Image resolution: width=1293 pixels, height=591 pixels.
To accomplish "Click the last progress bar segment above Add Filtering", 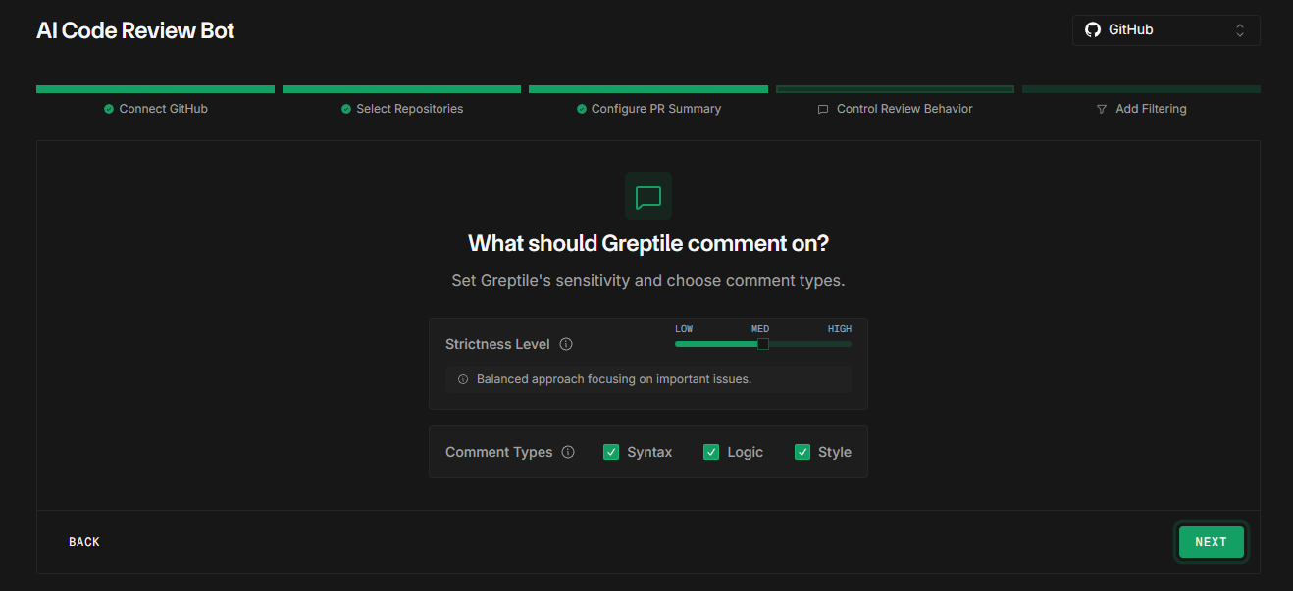I will tap(1141, 89).
